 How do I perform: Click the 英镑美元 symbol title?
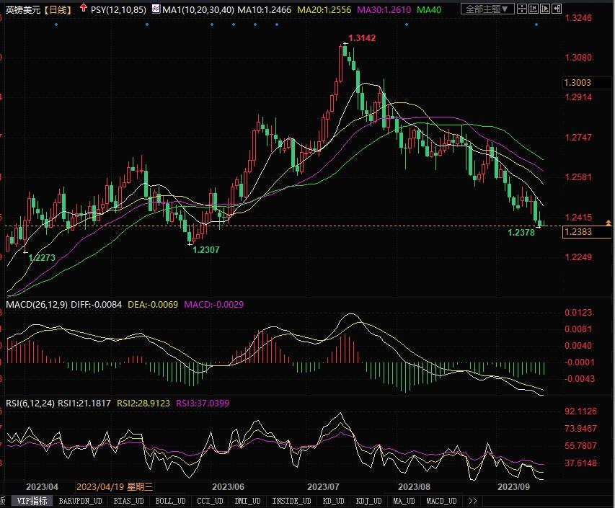tap(23, 10)
